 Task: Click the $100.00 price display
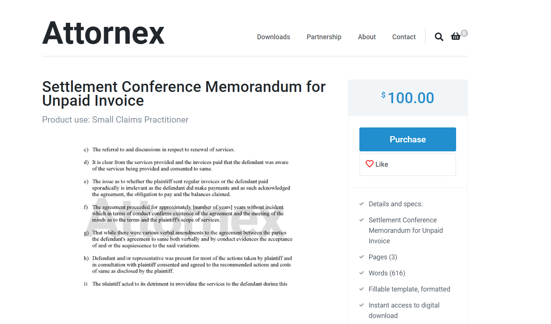408,98
